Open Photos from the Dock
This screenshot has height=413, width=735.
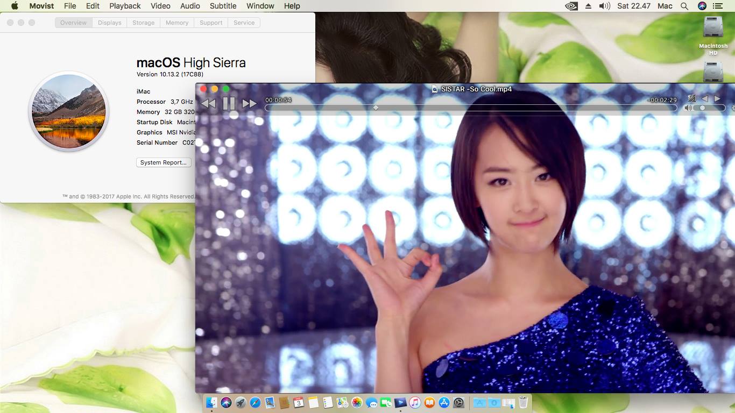pos(357,402)
